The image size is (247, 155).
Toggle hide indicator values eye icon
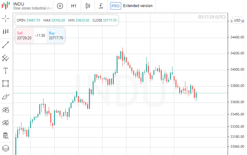(x=6, y=123)
